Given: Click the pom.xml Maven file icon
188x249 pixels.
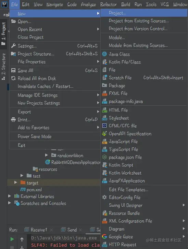Looking at the screenshot, I should point(23,189).
